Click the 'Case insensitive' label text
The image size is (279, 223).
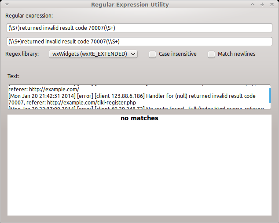(x=177, y=54)
